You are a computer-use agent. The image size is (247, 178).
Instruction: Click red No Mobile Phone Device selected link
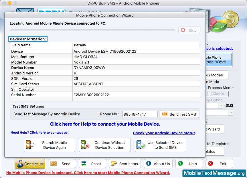click(x=88, y=173)
